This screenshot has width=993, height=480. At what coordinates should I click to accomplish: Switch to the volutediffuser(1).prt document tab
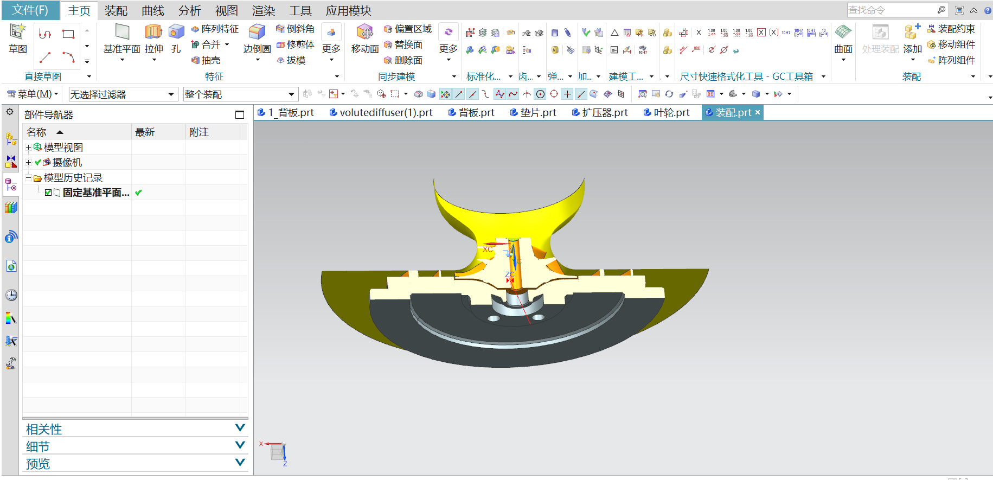click(x=381, y=112)
